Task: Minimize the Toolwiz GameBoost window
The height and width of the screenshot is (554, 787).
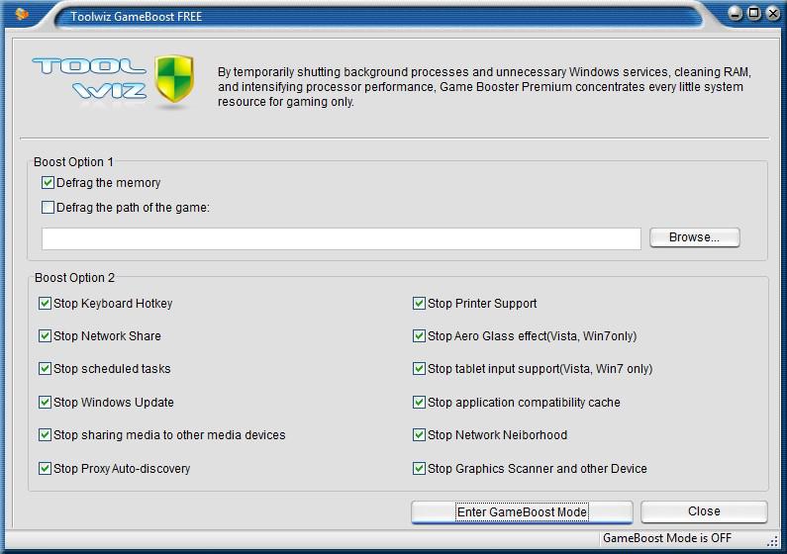Action: (736, 13)
